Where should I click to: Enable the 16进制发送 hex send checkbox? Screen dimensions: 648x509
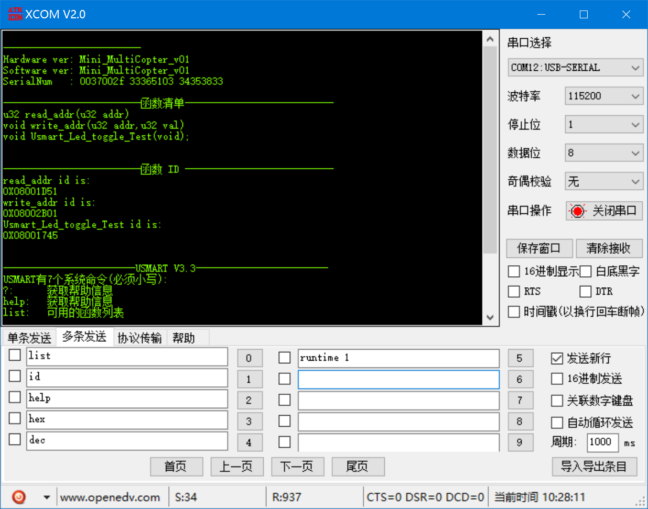coord(557,378)
